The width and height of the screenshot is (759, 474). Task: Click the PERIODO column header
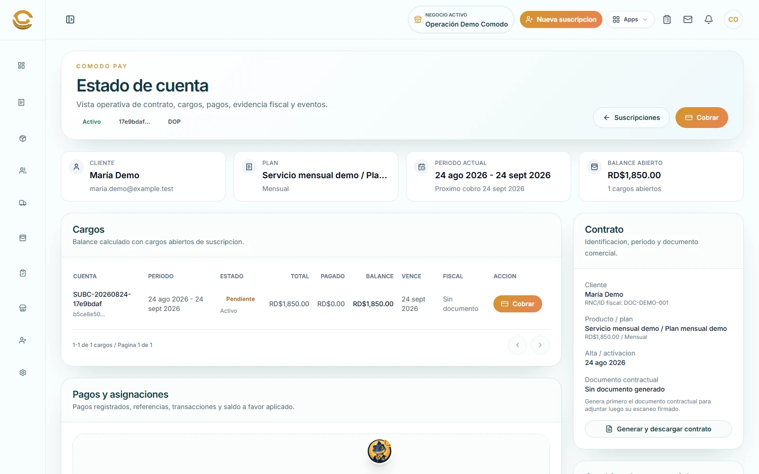[161, 276]
